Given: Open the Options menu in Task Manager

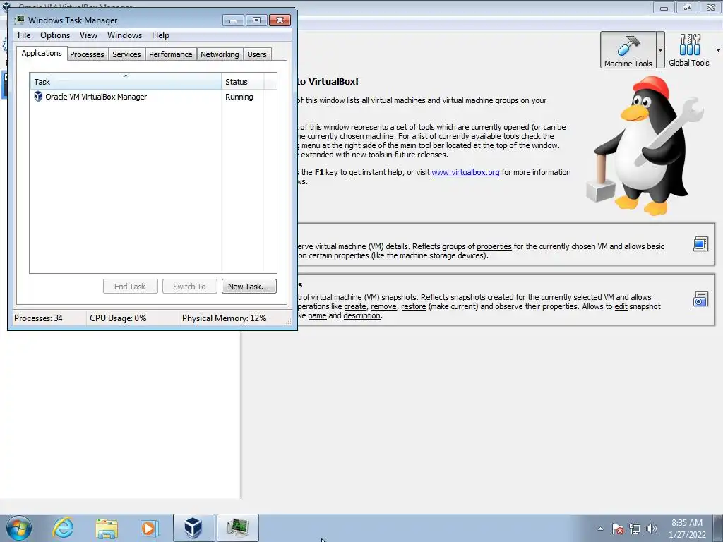Looking at the screenshot, I should pos(55,35).
